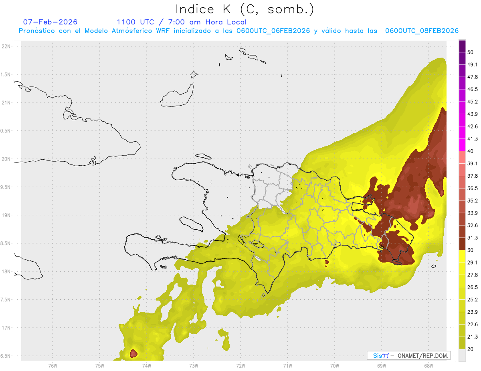Image resolution: width=481 pixels, height=371 pixels.
Task: Click the colorbar label "29.1"
Action: pyautogui.click(x=473, y=262)
